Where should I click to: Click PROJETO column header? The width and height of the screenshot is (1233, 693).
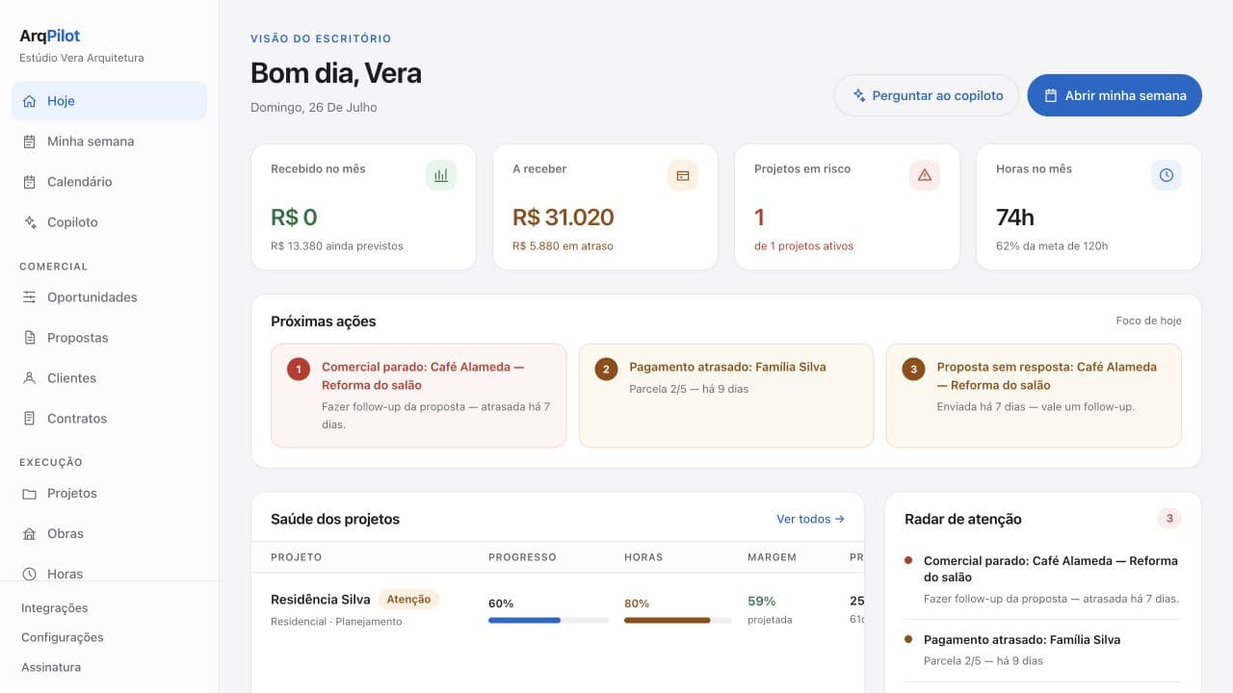(x=296, y=557)
